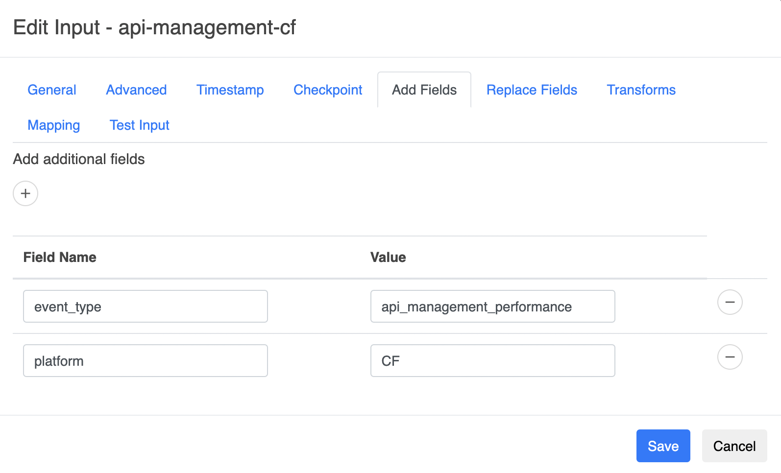Go to the Timestamp tab
This screenshot has height=473, width=781.
point(230,90)
